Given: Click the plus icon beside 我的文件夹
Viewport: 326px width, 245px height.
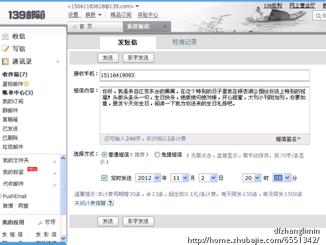Looking at the screenshot, I should click(55, 162).
